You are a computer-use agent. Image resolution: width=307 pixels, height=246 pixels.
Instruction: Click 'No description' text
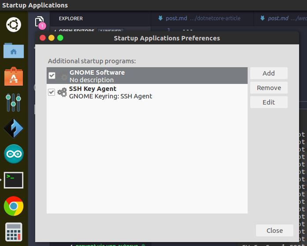click(x=91, y=80)
